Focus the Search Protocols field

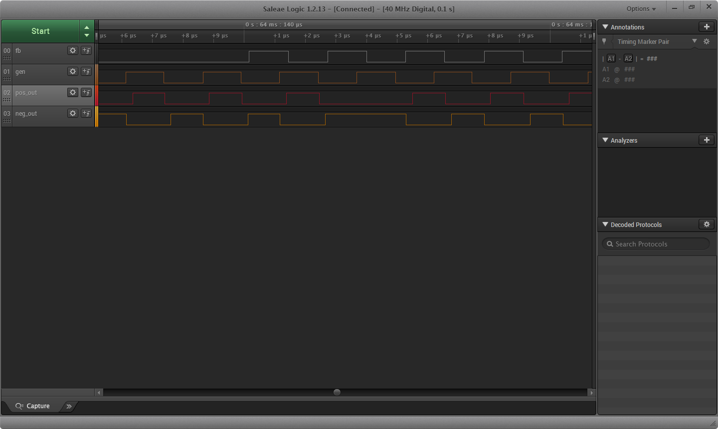pos(656,244)
